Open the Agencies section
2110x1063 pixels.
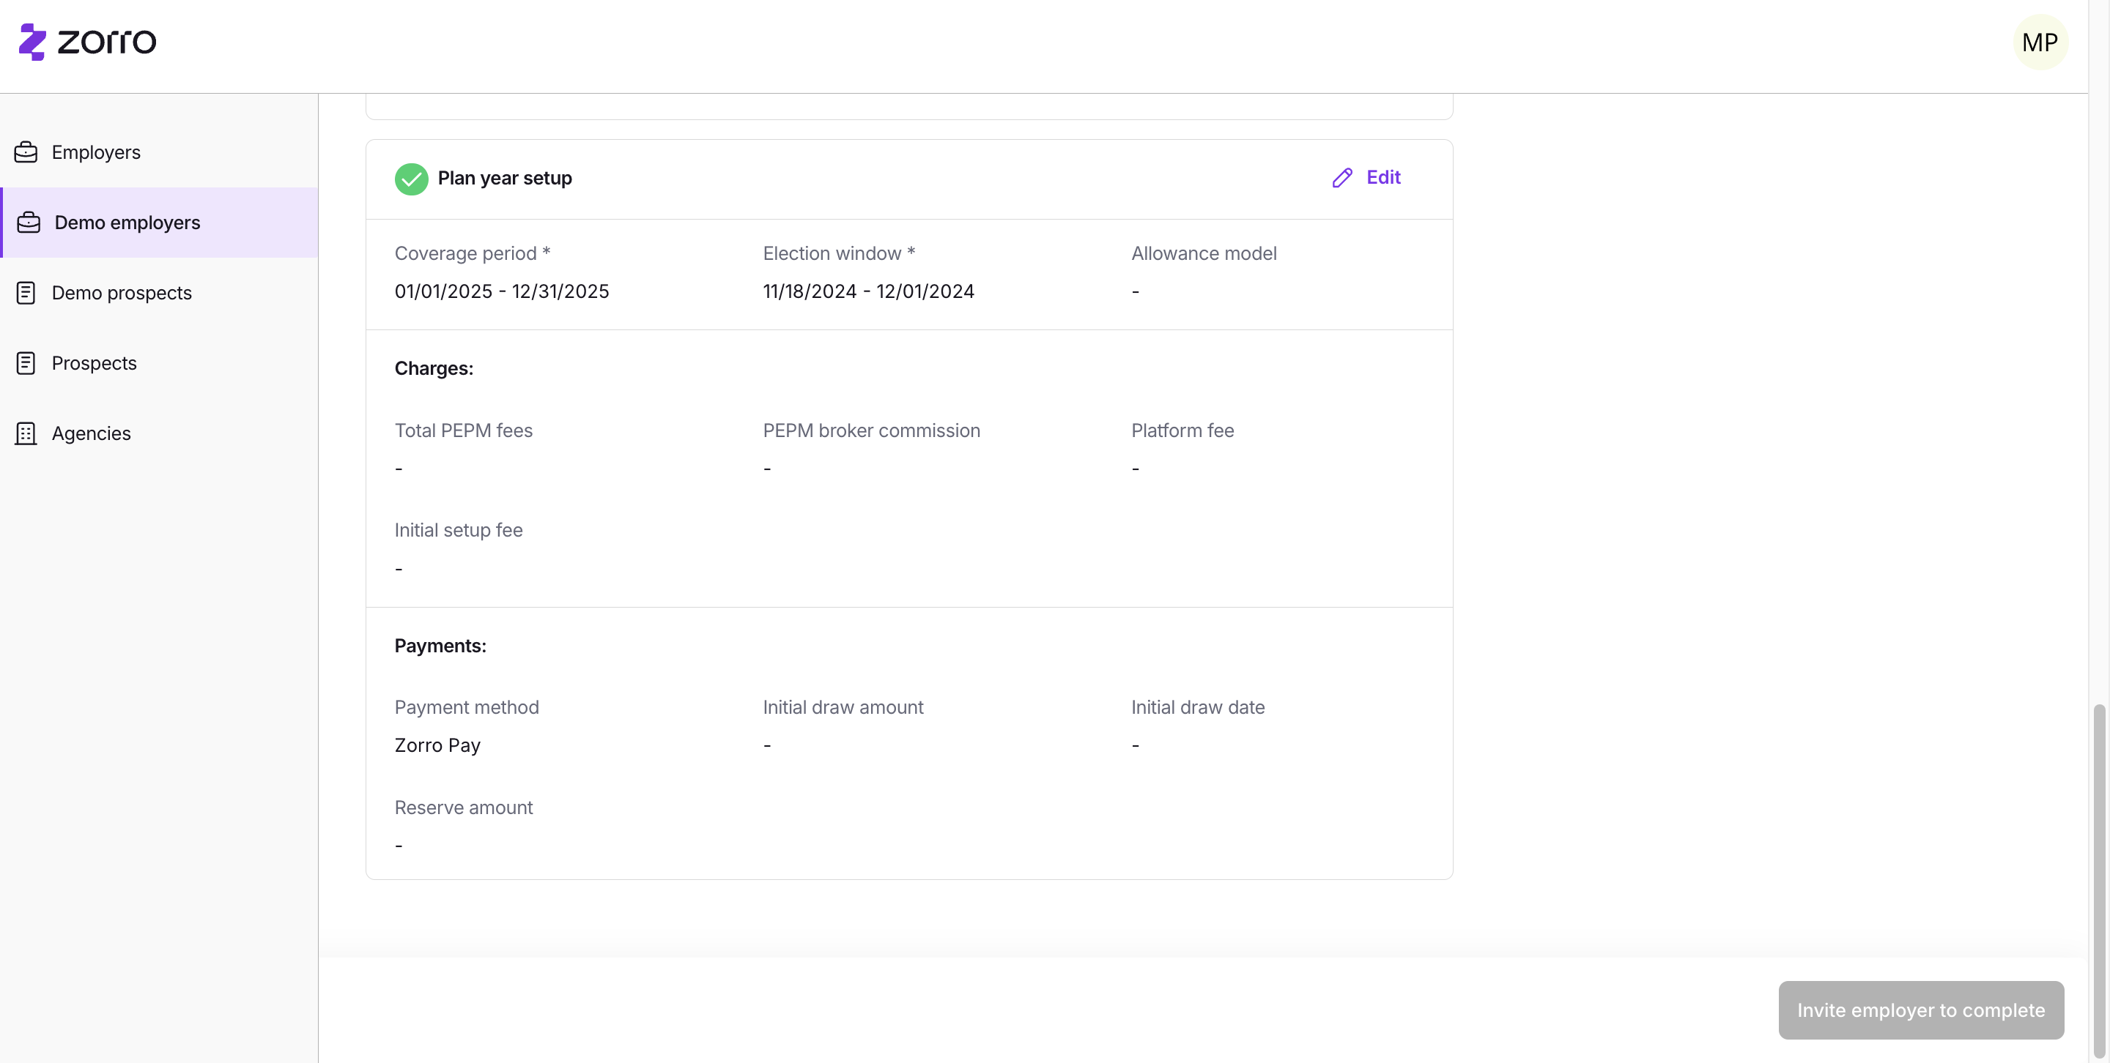click(159, 433)
